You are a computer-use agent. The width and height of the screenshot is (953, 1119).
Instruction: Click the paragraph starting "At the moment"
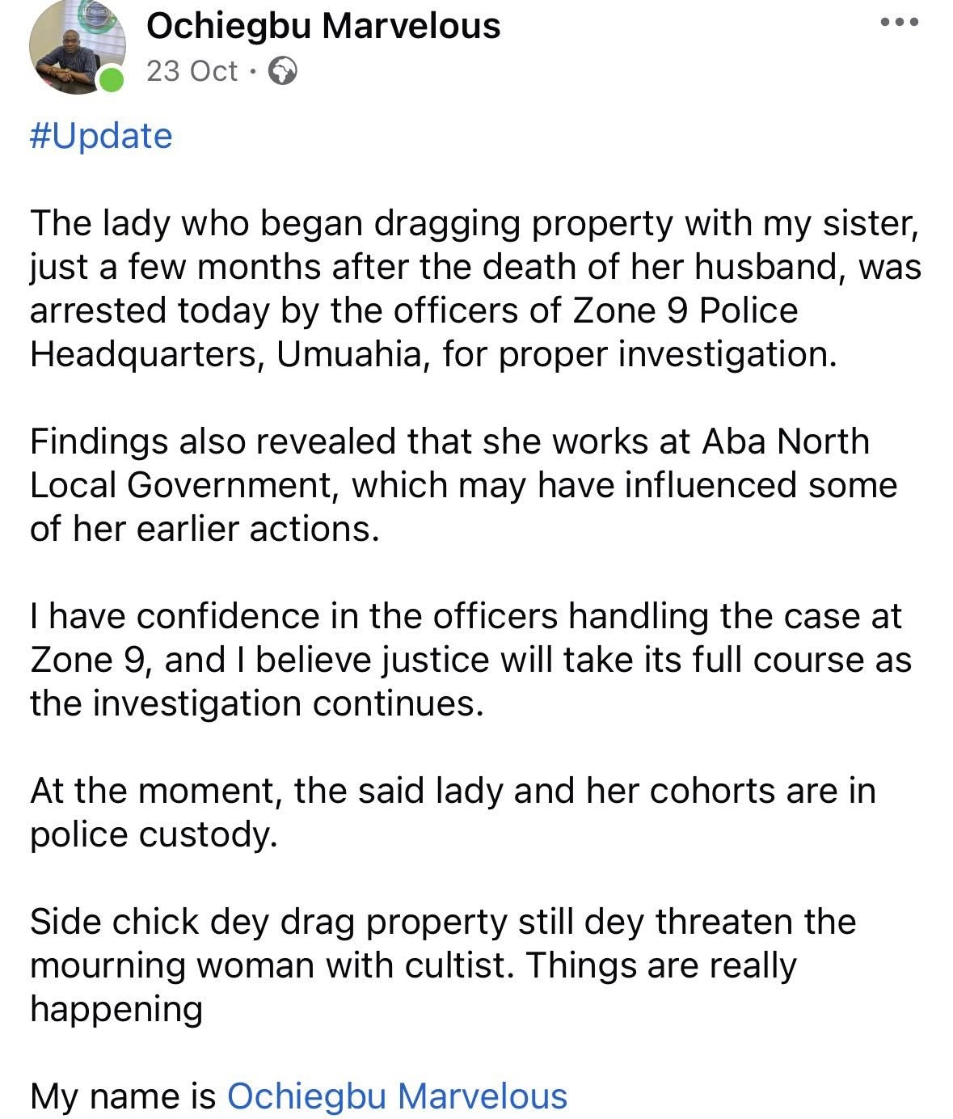[x=453, y=813]
